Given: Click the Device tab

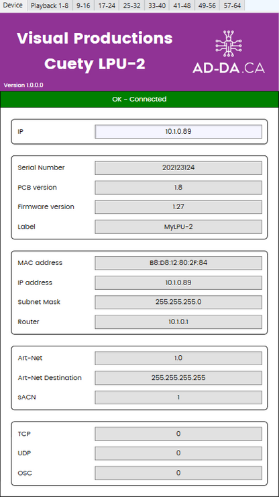Looking at the screenshot, I should click(13, 5).
